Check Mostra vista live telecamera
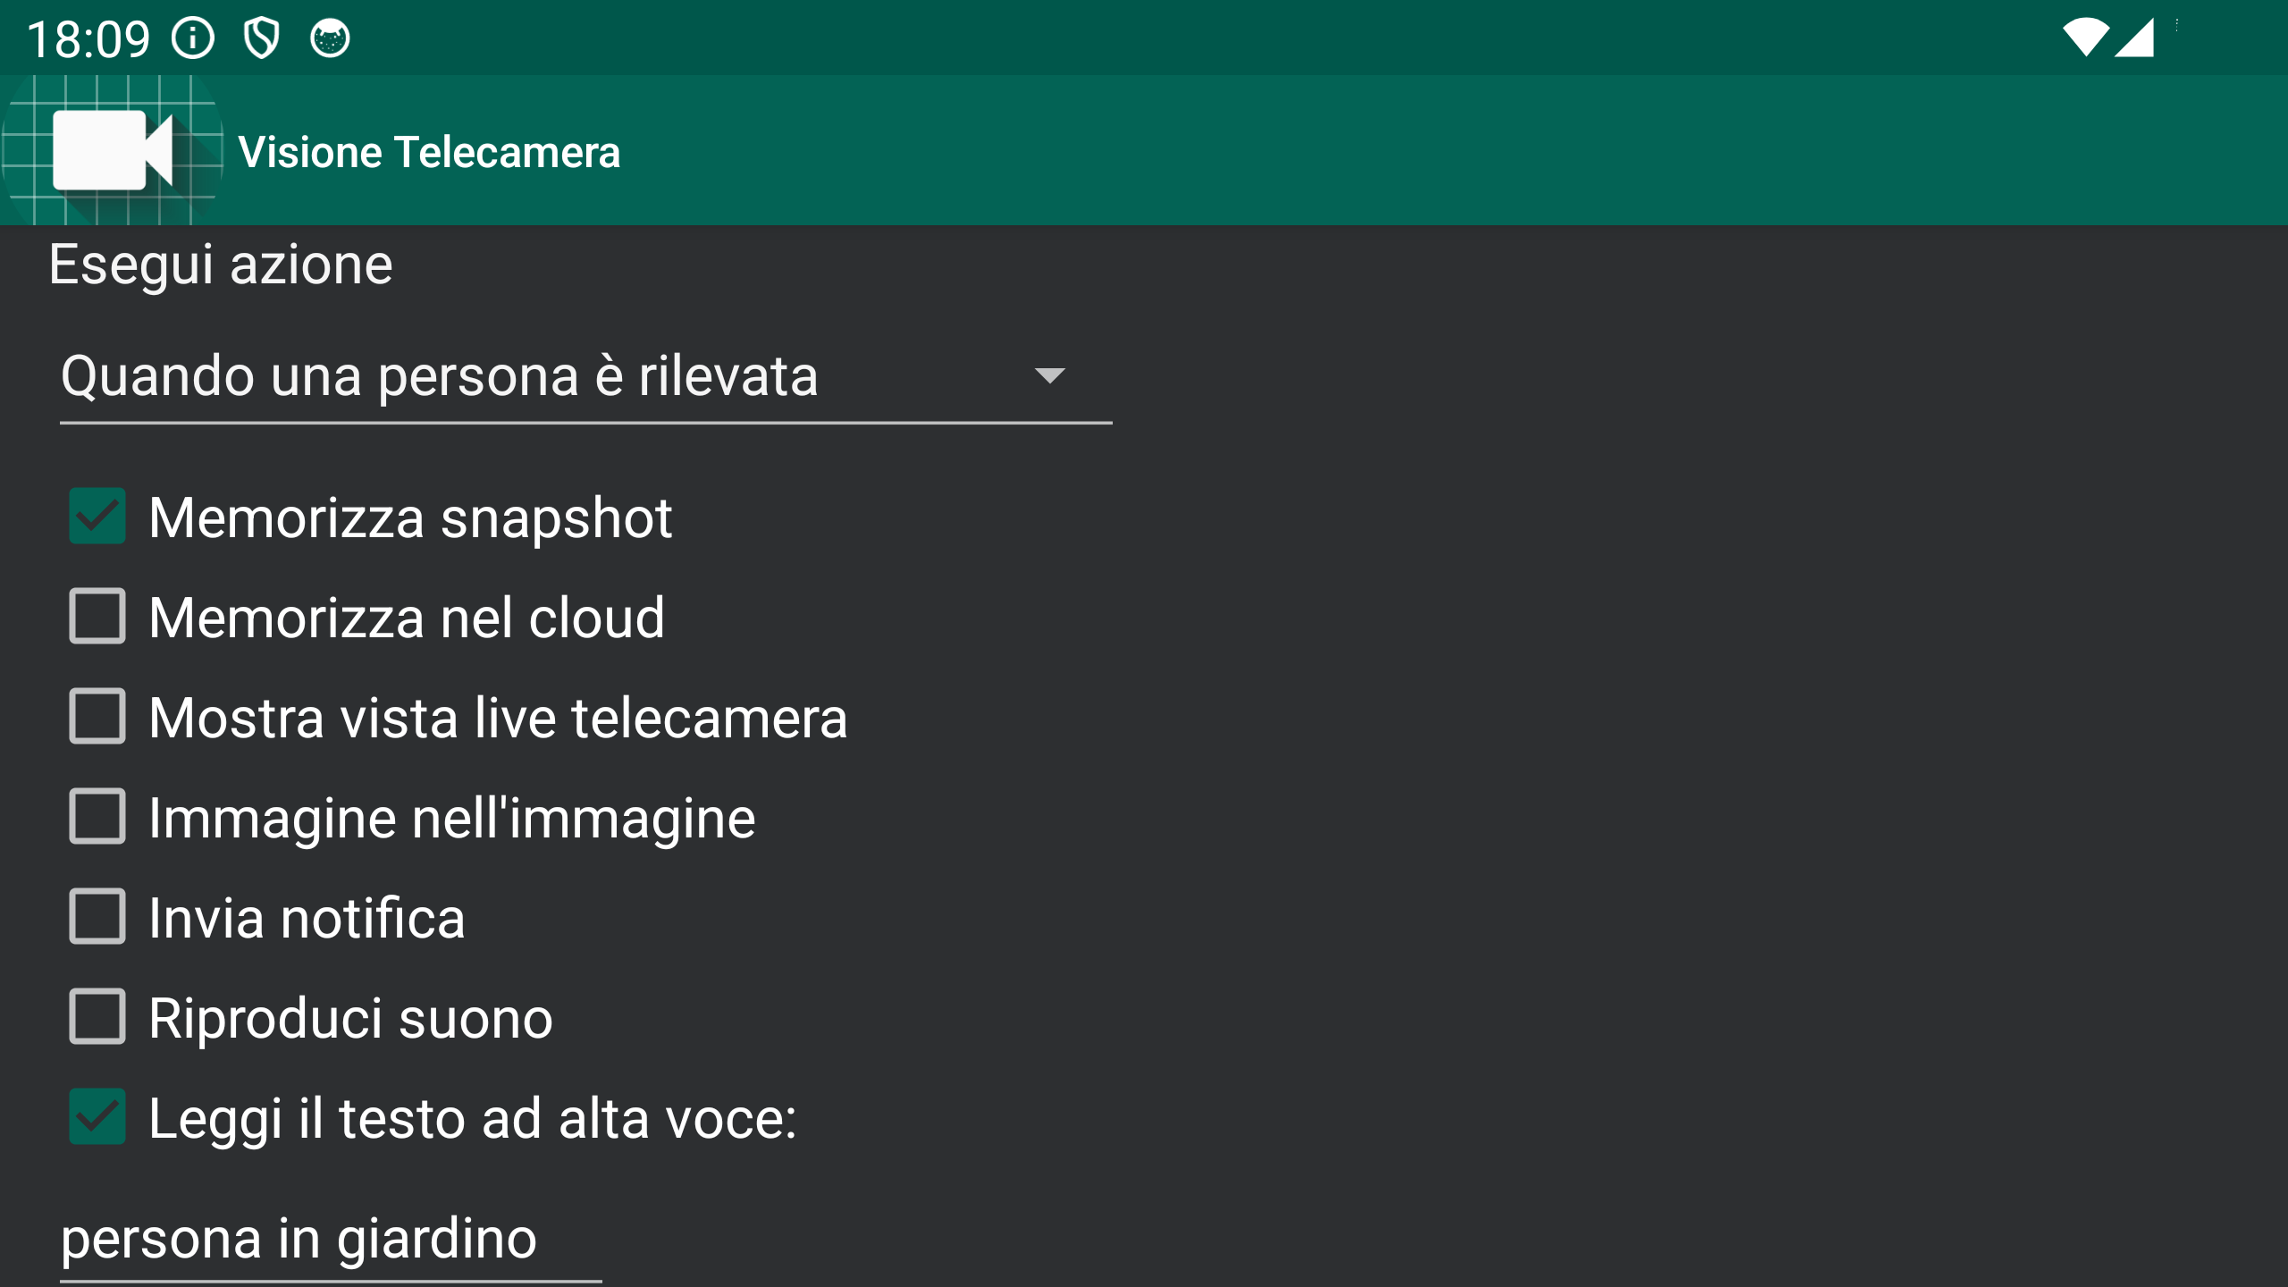The image size is (2288, 1287). (97, 717)
